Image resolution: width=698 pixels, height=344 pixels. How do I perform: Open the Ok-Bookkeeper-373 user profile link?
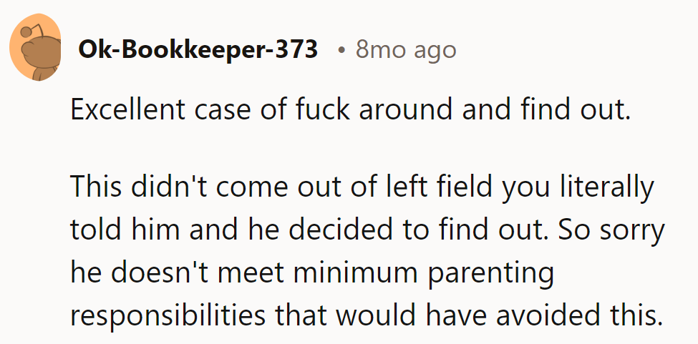pos(197,50)
